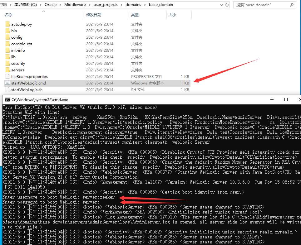The image size is (301, 245).
Task: Sort files by 名称 column
Action: tap(8, 15)
